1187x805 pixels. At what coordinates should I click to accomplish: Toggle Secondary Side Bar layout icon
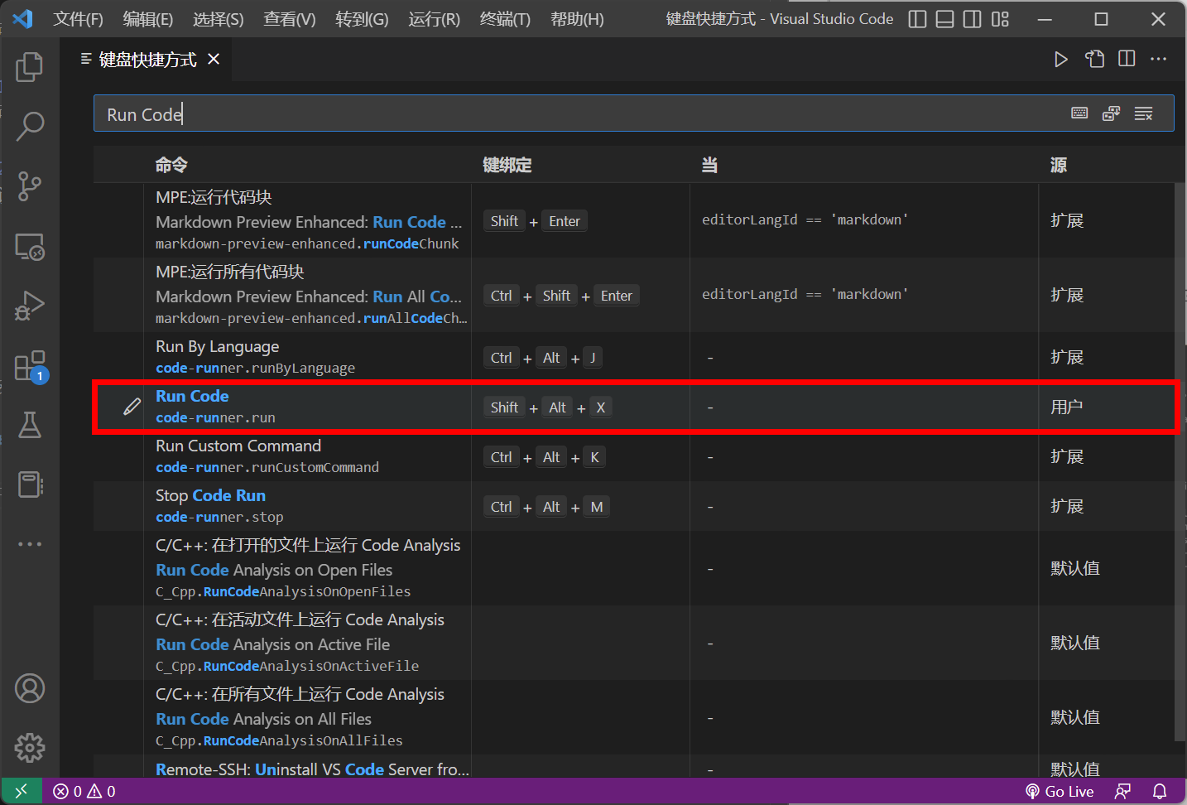pyautogui.click(x=973, y=19)
